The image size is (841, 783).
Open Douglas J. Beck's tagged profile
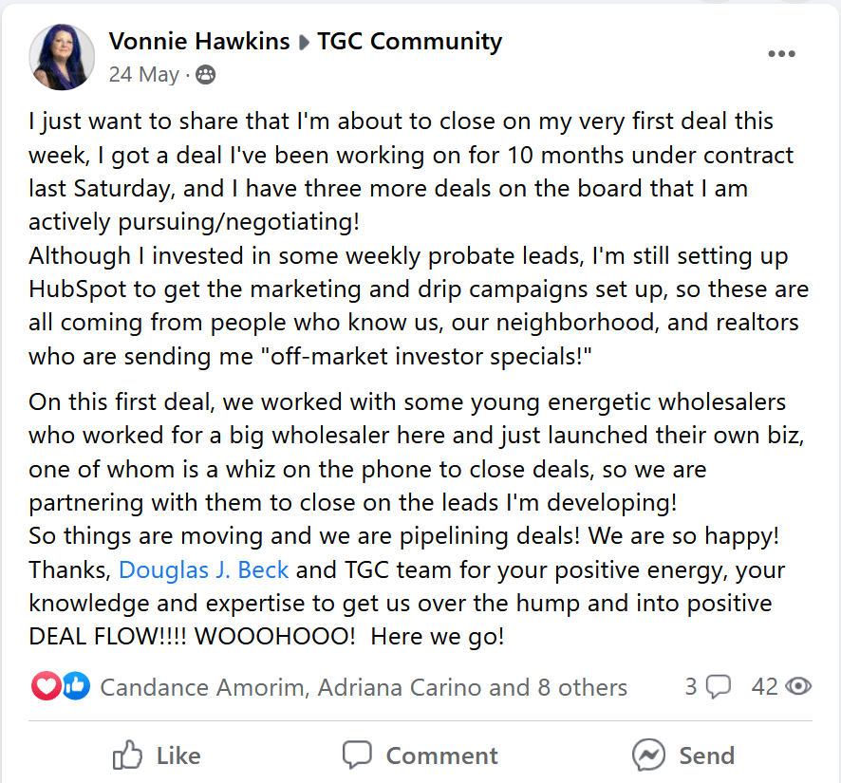pos(203,569)
